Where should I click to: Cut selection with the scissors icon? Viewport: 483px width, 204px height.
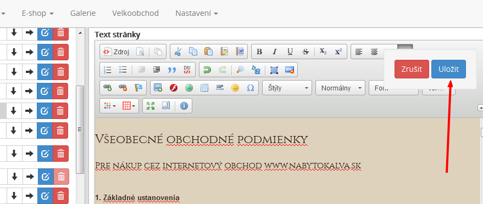point(177,52)
